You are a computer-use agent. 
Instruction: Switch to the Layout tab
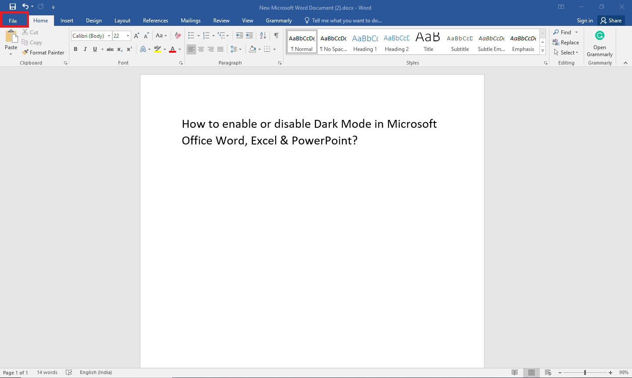click(x=122, y=21)
